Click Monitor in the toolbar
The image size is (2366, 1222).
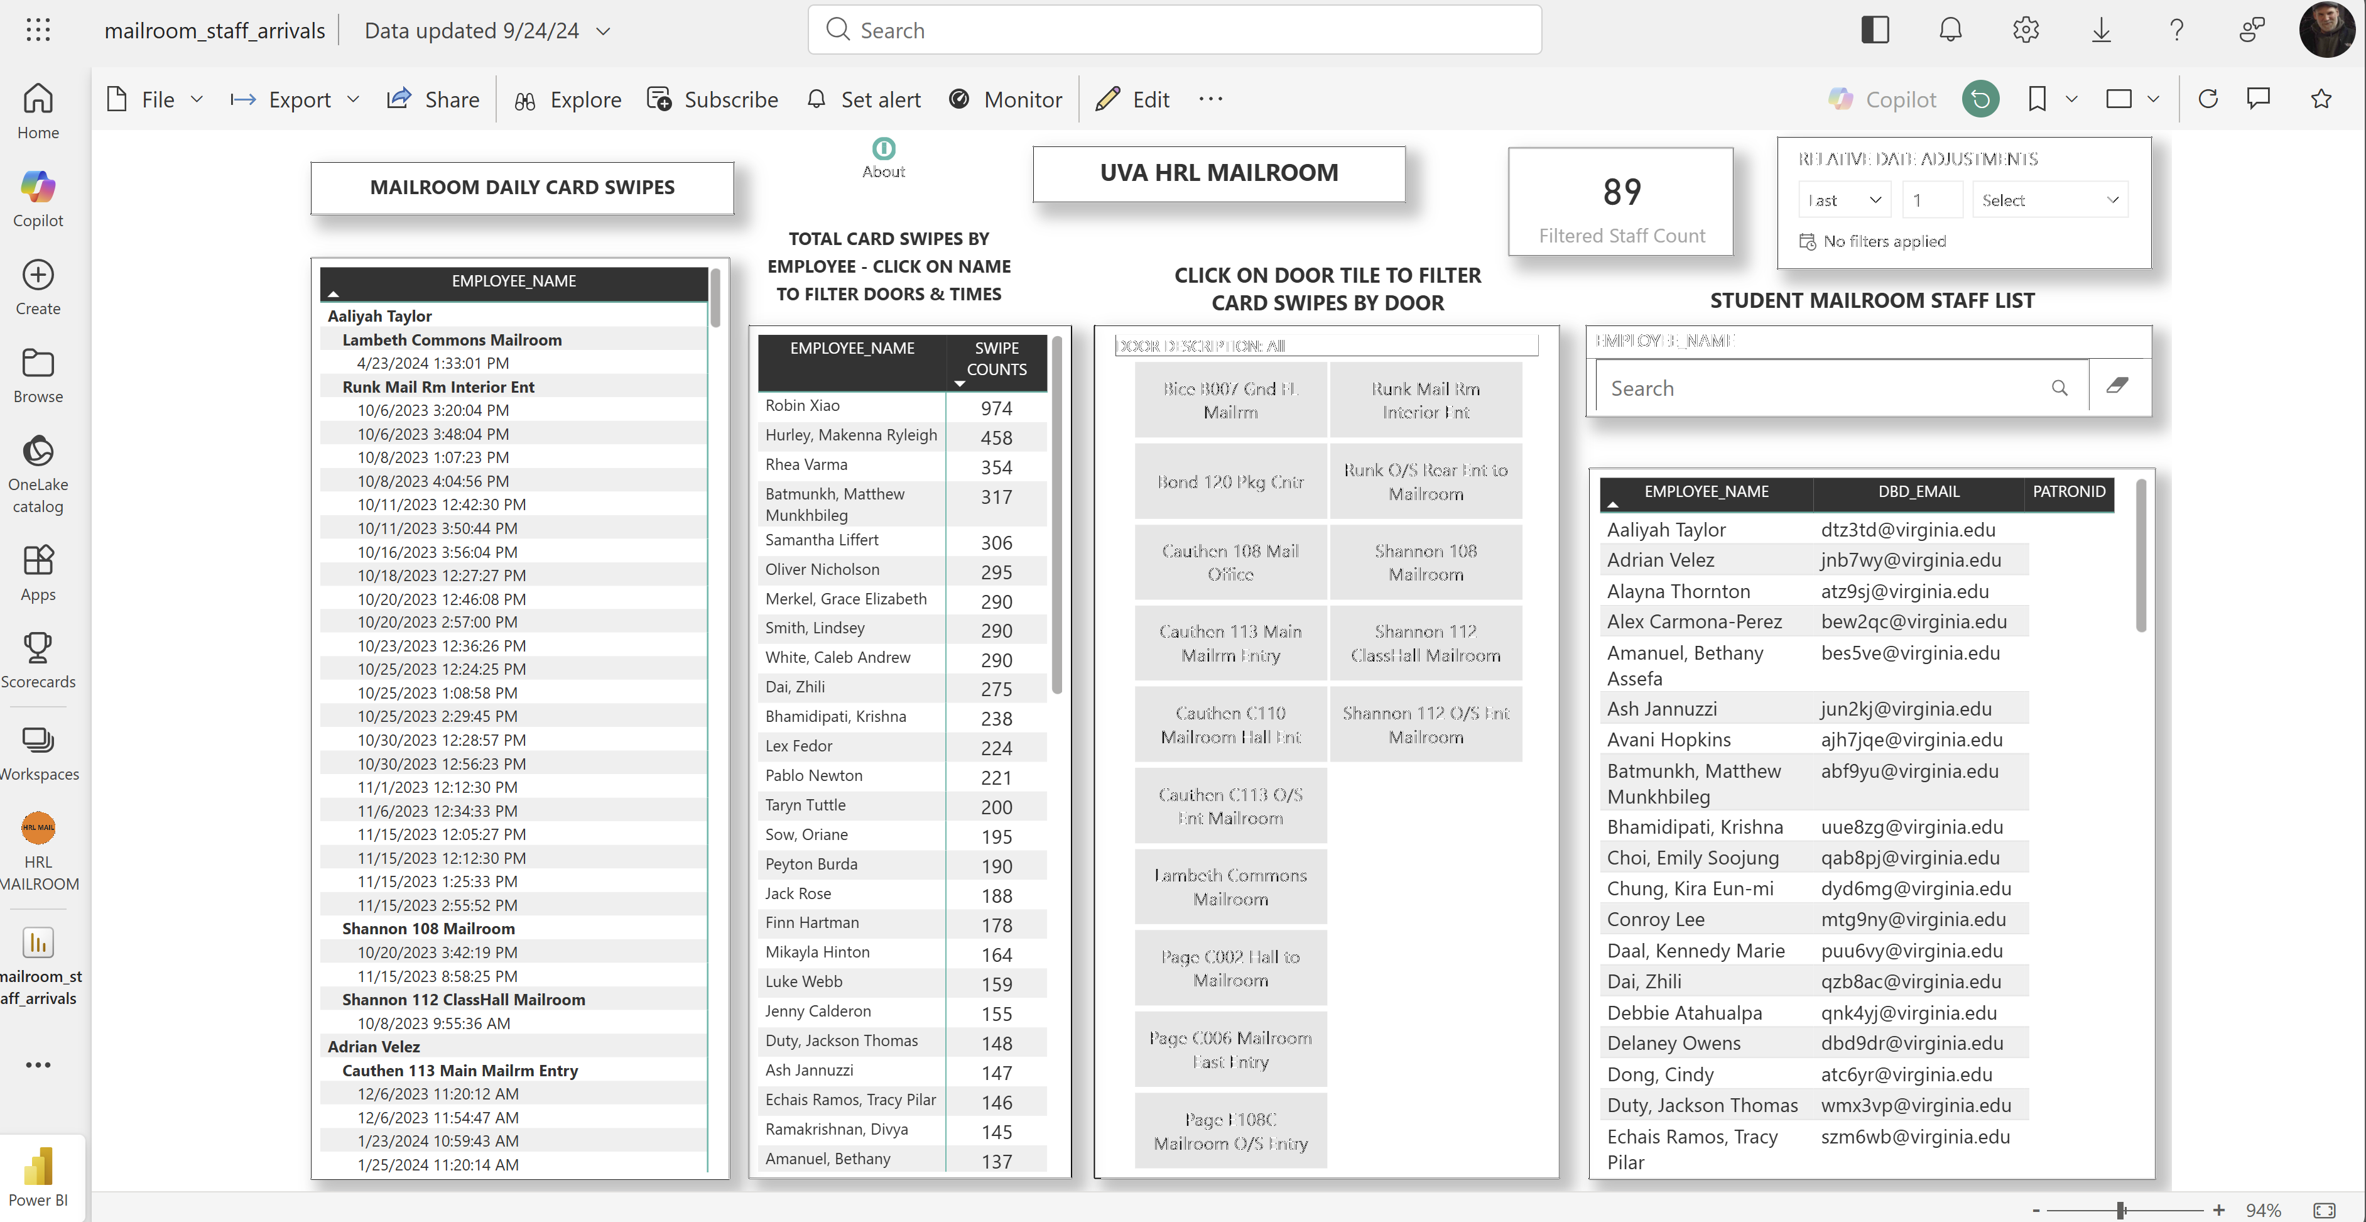[1005, 99]
